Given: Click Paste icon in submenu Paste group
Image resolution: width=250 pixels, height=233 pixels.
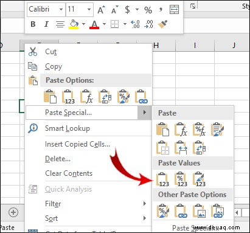Looking at the screenshot, I should (x=162, y=129).
